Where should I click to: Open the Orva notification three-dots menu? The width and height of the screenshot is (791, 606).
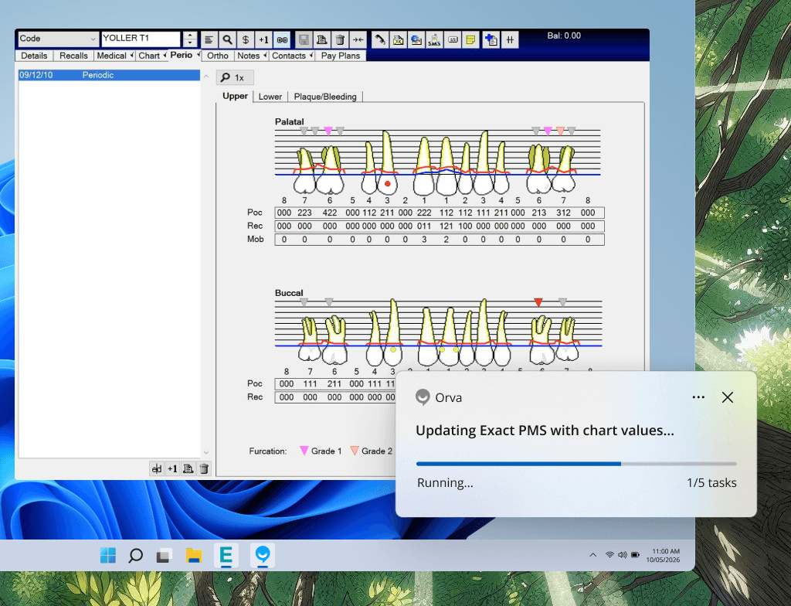(698, 397)
